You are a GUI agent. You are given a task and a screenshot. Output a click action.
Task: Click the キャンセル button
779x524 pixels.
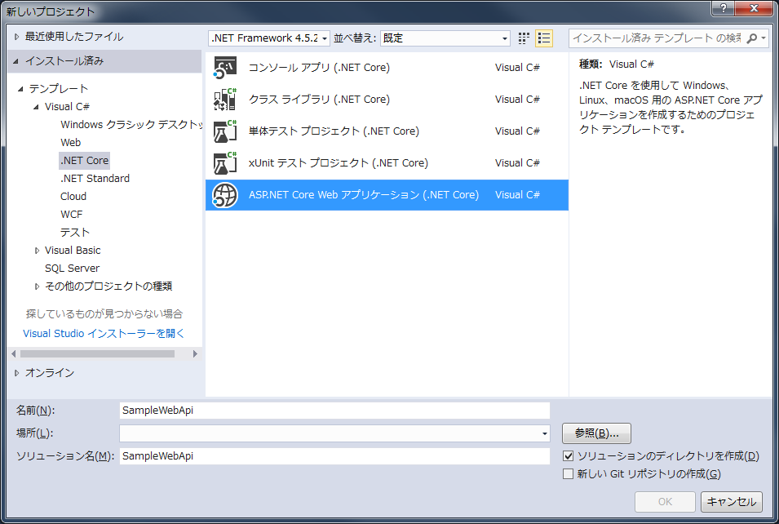click(732, 502)
